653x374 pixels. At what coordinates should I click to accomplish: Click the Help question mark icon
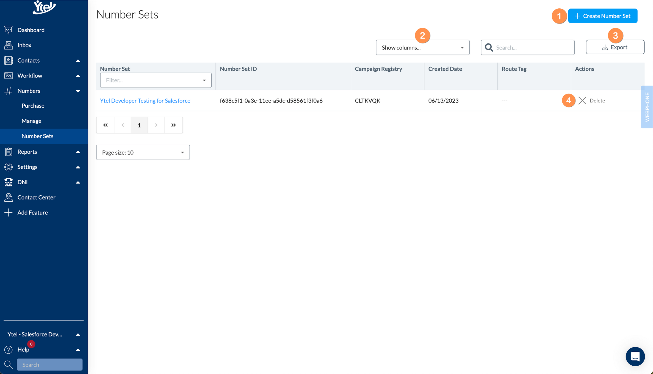pyautogui.click(x=8, y=350)
